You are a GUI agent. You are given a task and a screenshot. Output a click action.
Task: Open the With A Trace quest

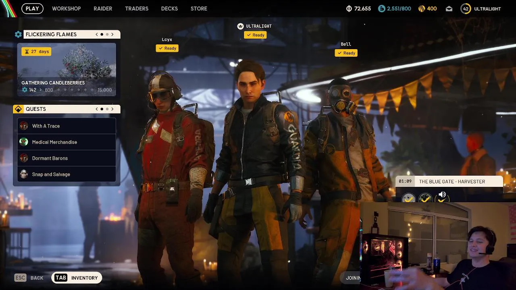click(67, 126)
